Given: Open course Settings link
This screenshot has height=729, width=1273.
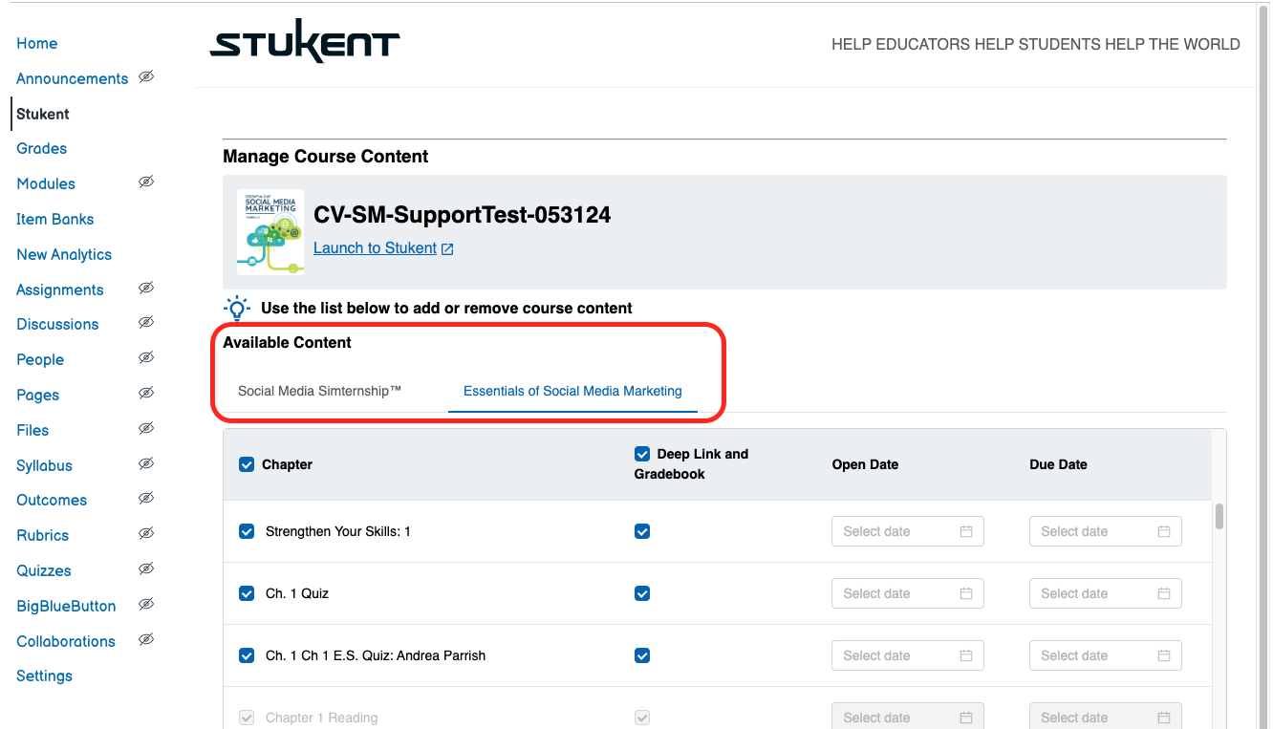Looking at the screenshot, I should click(44, 675).
